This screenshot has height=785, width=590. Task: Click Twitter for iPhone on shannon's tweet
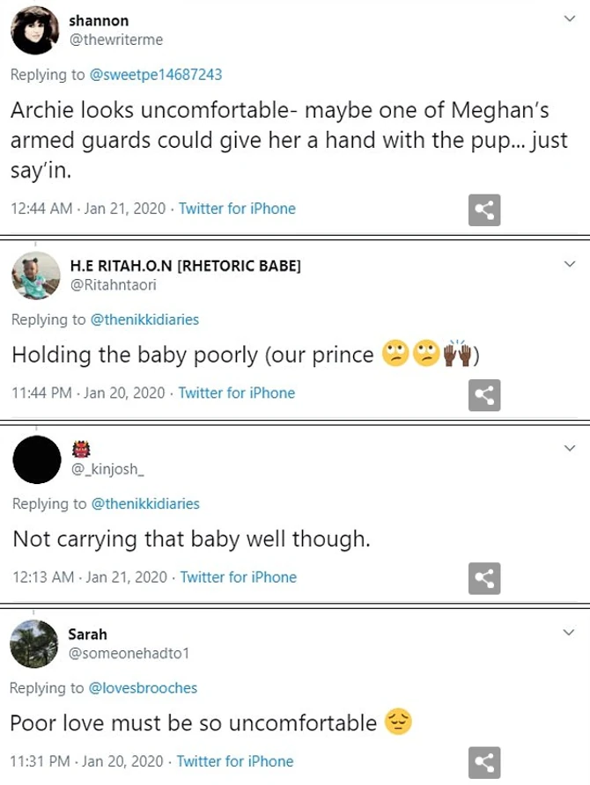[237, 209]
